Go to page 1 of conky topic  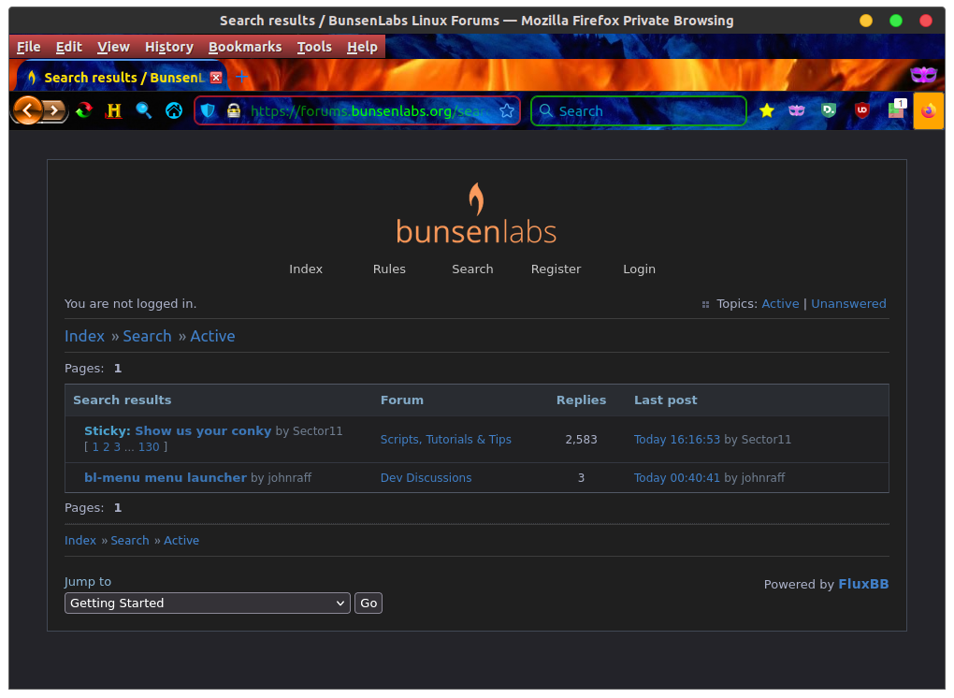point(95,446)
